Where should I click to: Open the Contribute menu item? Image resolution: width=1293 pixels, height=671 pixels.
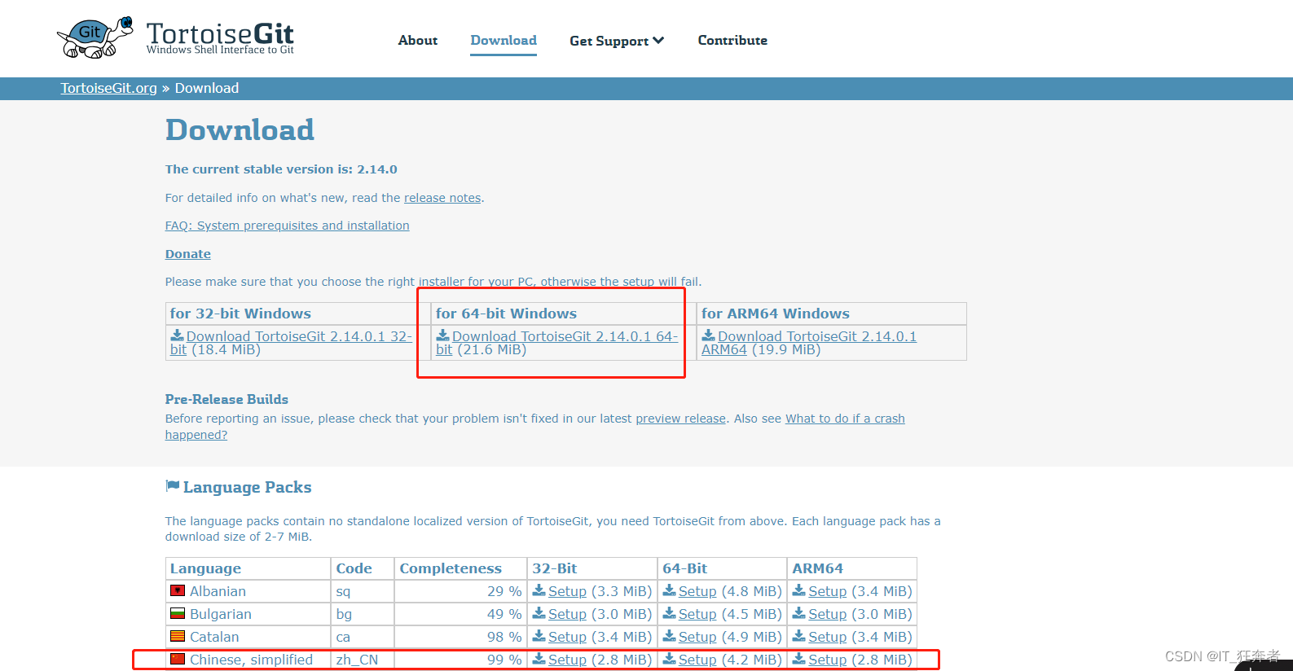[x=732, y=40]
